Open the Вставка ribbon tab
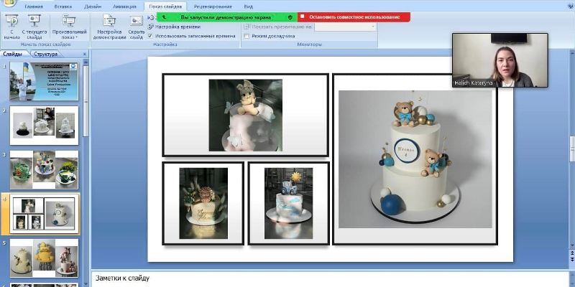The width and height of the screenshot is (575, 287). [63, 6]
